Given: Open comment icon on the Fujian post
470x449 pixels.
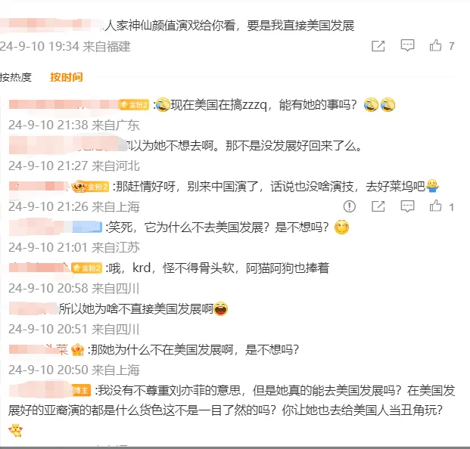Looking at the screenshot, I should click(407, 46).
